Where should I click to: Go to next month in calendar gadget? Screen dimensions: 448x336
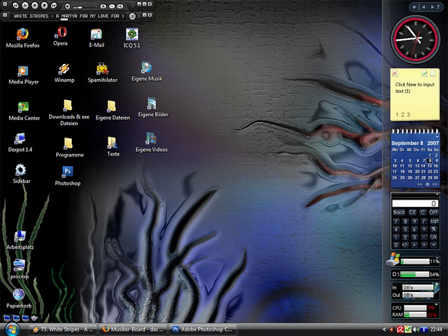(435, 184)
